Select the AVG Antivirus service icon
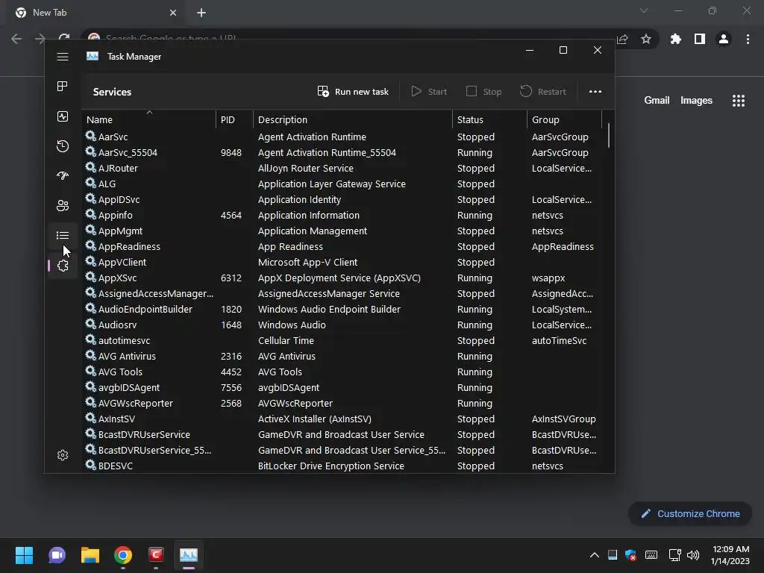Viewport: 764px width, 573px height. pyautogui.click(x=90, y=355)
